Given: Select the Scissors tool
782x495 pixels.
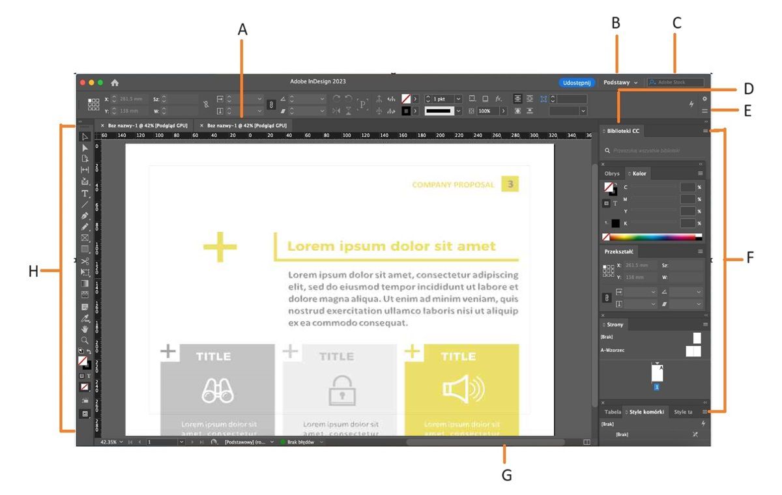Looking at the screenshot, I should pyautogui.click(x=85, y=261).
